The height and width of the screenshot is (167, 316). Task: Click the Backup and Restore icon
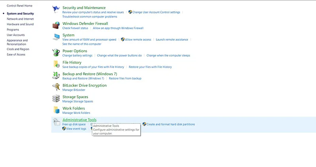pyautogui.click(x=56, y=76)
